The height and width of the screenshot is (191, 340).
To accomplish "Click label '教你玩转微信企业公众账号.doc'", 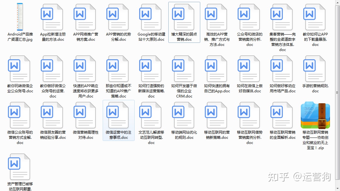I will pyautogui.click(x=20, y=88).
